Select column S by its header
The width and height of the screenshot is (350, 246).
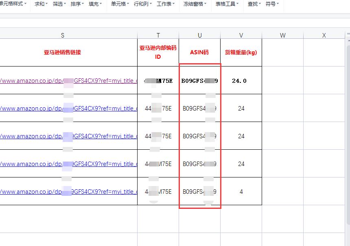[x=63, y=35]
